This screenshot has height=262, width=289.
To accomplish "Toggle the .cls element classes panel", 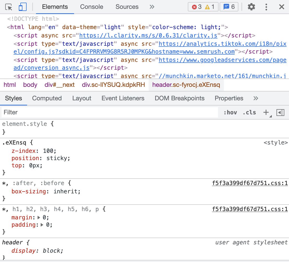I will click(x=249, y=113).
